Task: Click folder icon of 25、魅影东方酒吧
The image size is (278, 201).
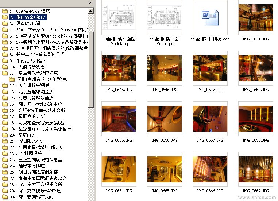Action: coord(5,166)
